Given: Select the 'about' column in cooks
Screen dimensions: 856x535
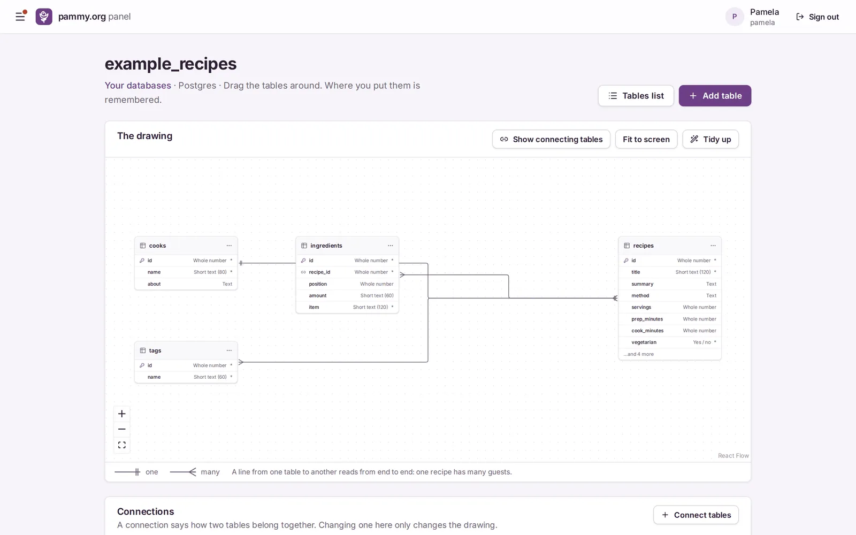Looking at the screenshot, I should coord(186,284).
